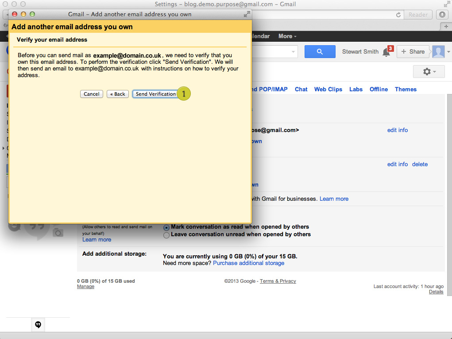Select Leave conversation unread radio option

click(x=166, y=235)
